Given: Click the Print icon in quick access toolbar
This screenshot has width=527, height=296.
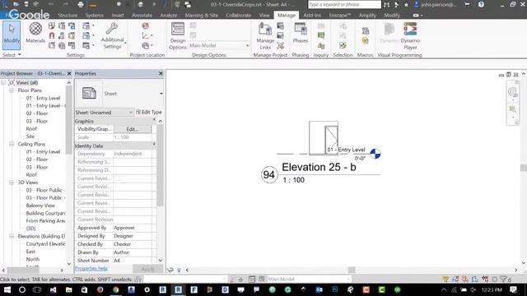Looking at the screenshot, I should 81,5.
